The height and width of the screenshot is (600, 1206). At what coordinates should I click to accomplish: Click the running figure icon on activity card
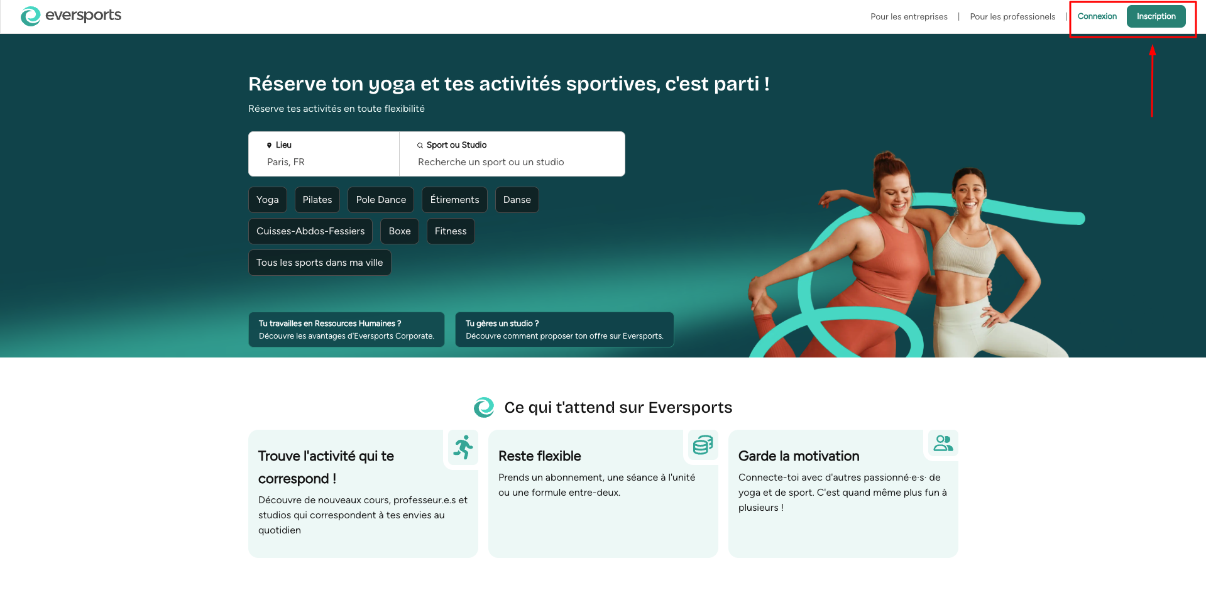tap(464, 447)
